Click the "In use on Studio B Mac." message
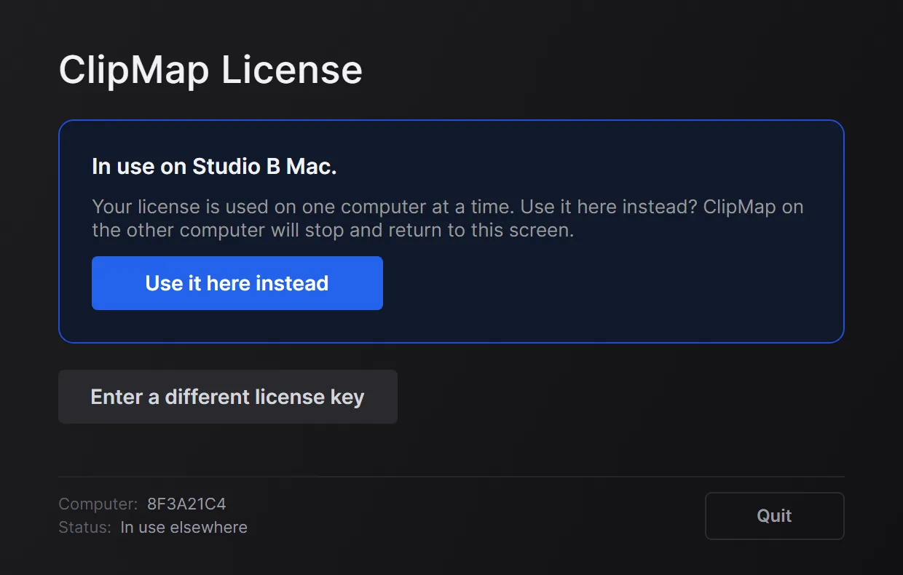 [x=214, y=167]
